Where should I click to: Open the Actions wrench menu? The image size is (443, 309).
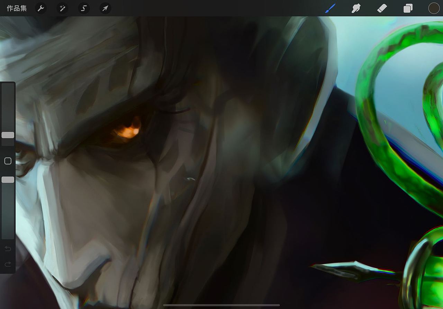(x=41, y=8)
